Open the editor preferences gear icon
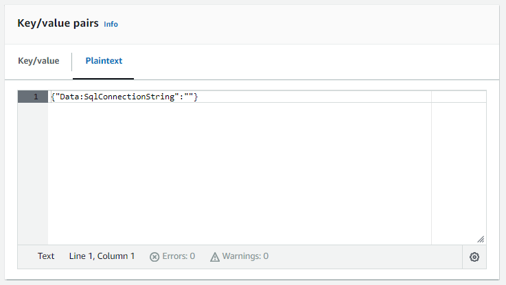Viewport: 506px width, 285px height. [474, 257]
